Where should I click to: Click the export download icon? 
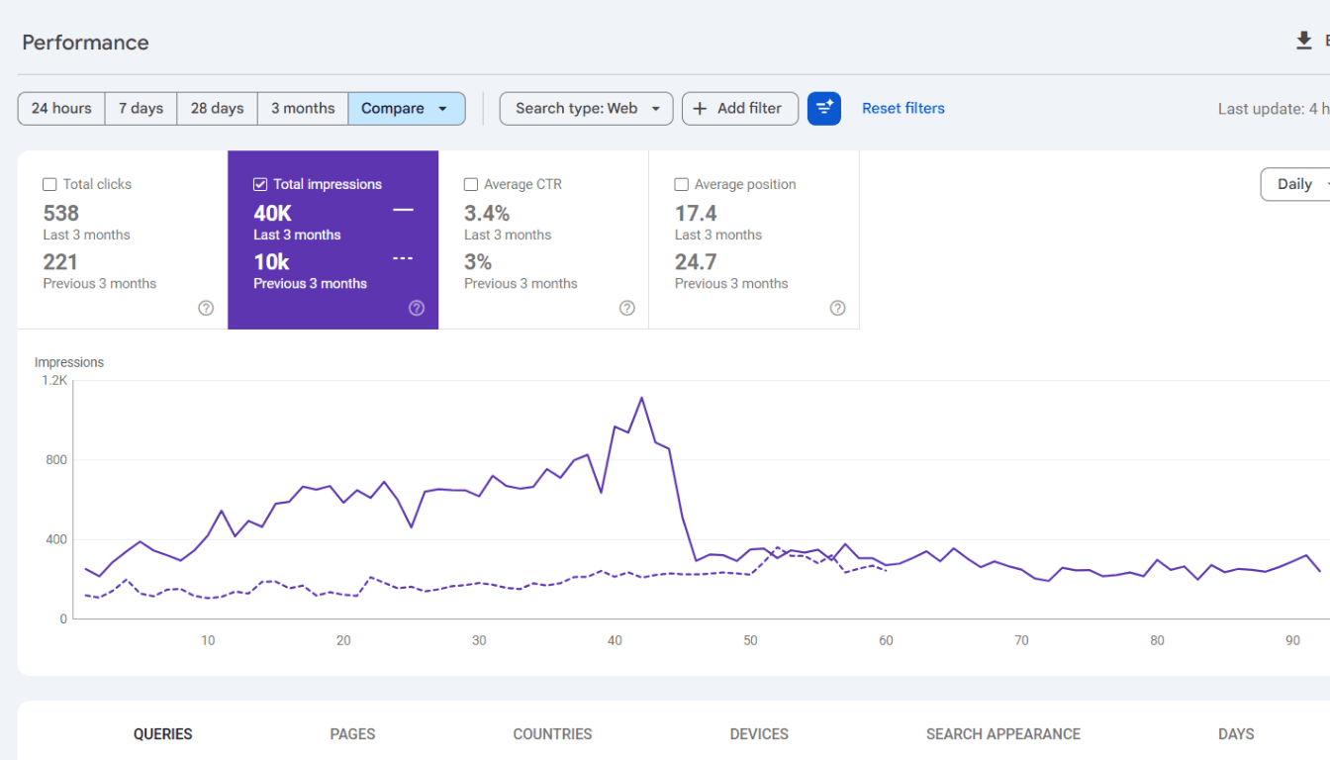tap(1303, 41)
